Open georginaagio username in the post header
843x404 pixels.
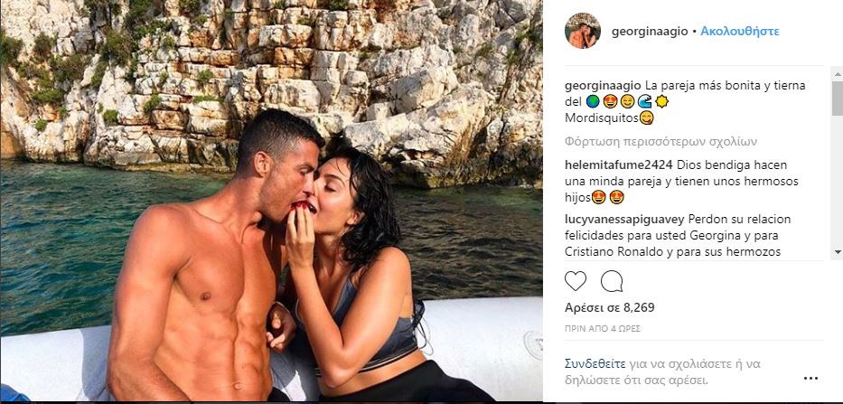pyautogui.click(x=650, y=32)
